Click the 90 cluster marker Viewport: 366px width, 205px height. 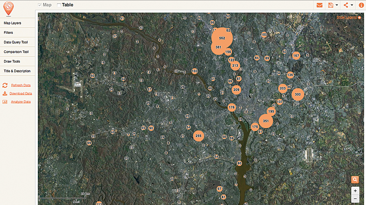(151, 128)
